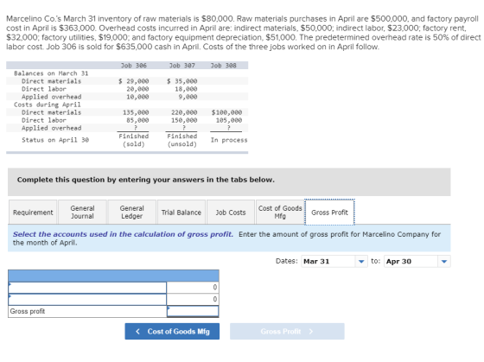
Task: Select account in first gross profit row
Action: tap(87, 288)
